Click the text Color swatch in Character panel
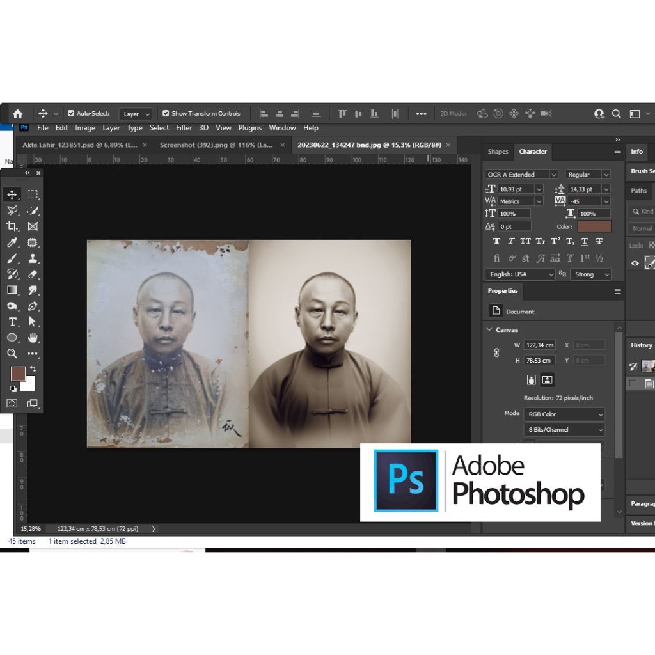The height and width of the screenshot is (655, 655). pyautogui.click(x=594, y=226)
